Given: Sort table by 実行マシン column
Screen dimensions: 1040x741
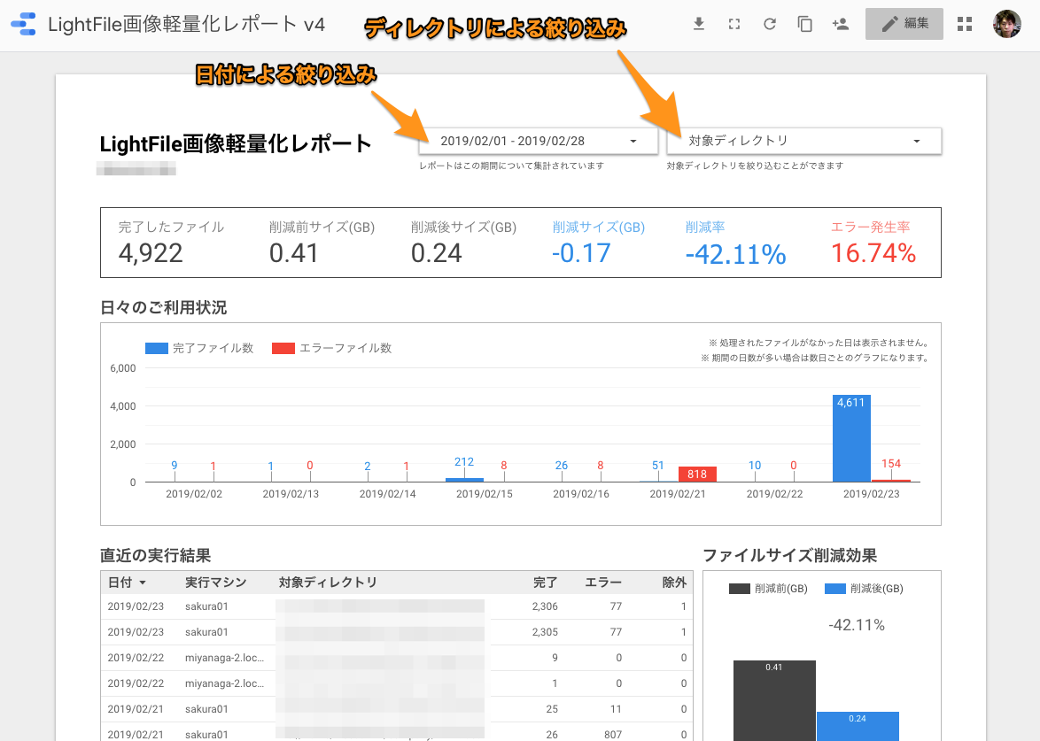Looking at the screenshot, I should click(x=215, y=583).
